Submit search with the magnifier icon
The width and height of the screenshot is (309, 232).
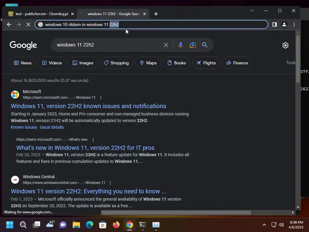[205, 45]
